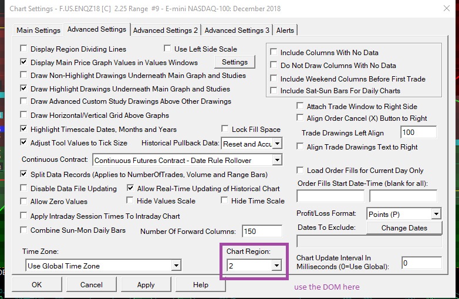Check the Lock Fill Space box

[x=225, y=128]
